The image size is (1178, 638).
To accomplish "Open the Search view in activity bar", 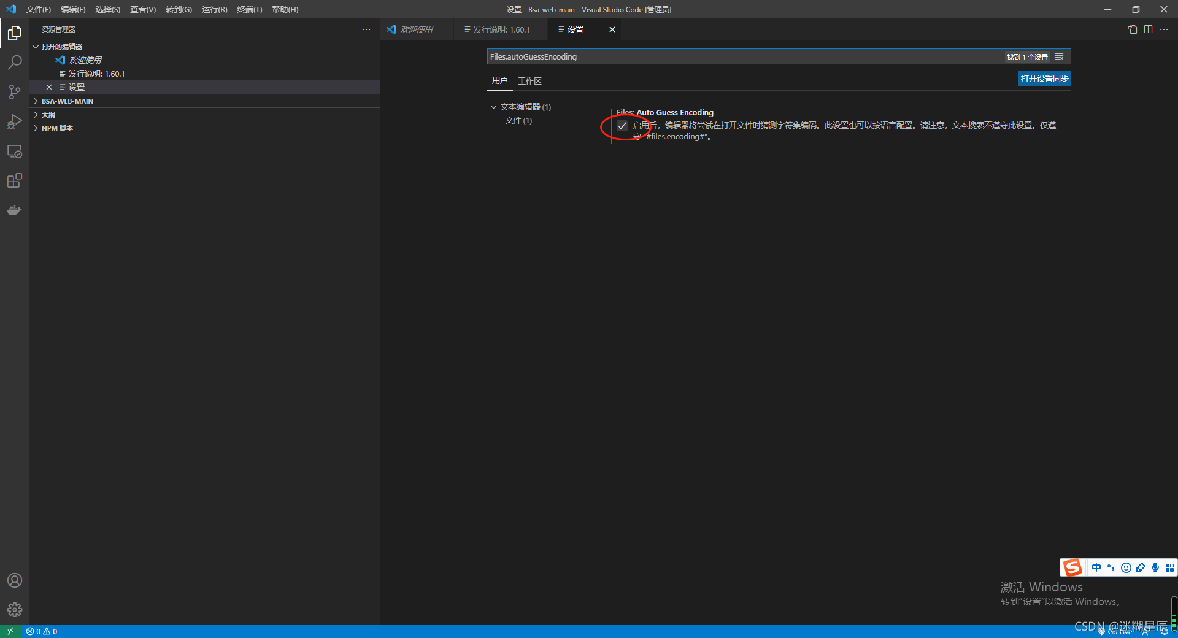I will 15,63.
